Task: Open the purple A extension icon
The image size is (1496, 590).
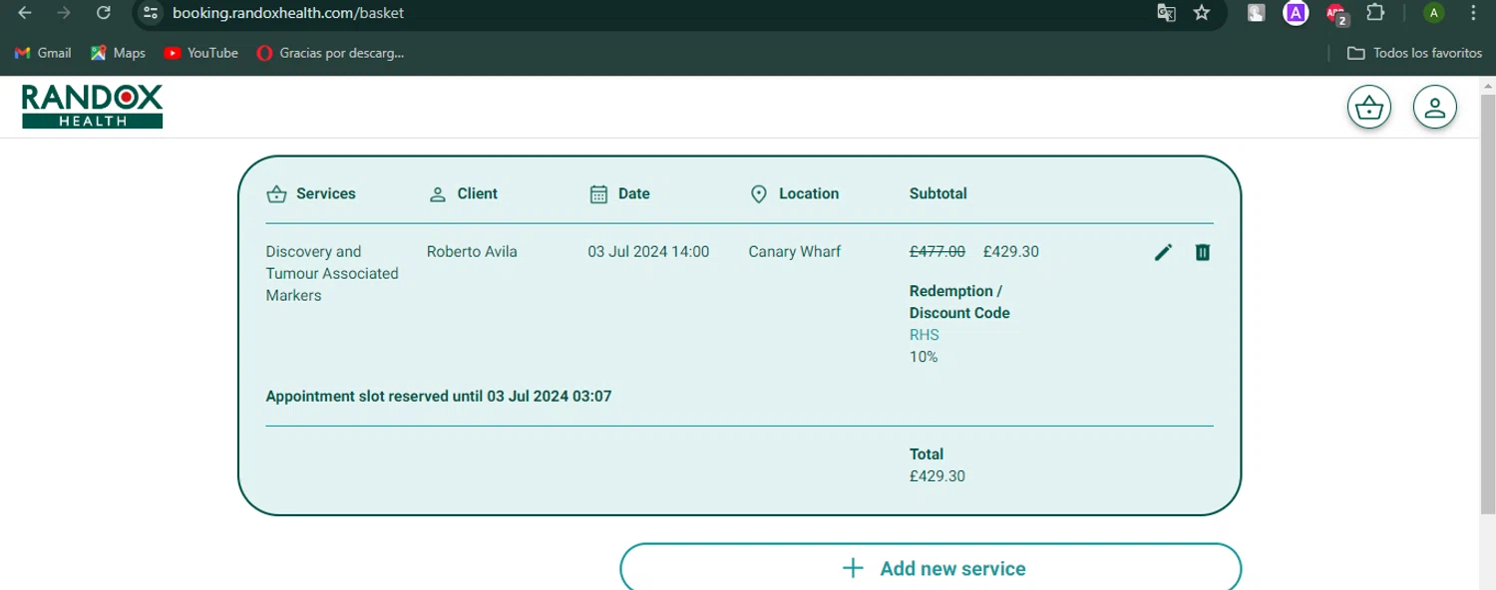Action: click(1296, 13)
